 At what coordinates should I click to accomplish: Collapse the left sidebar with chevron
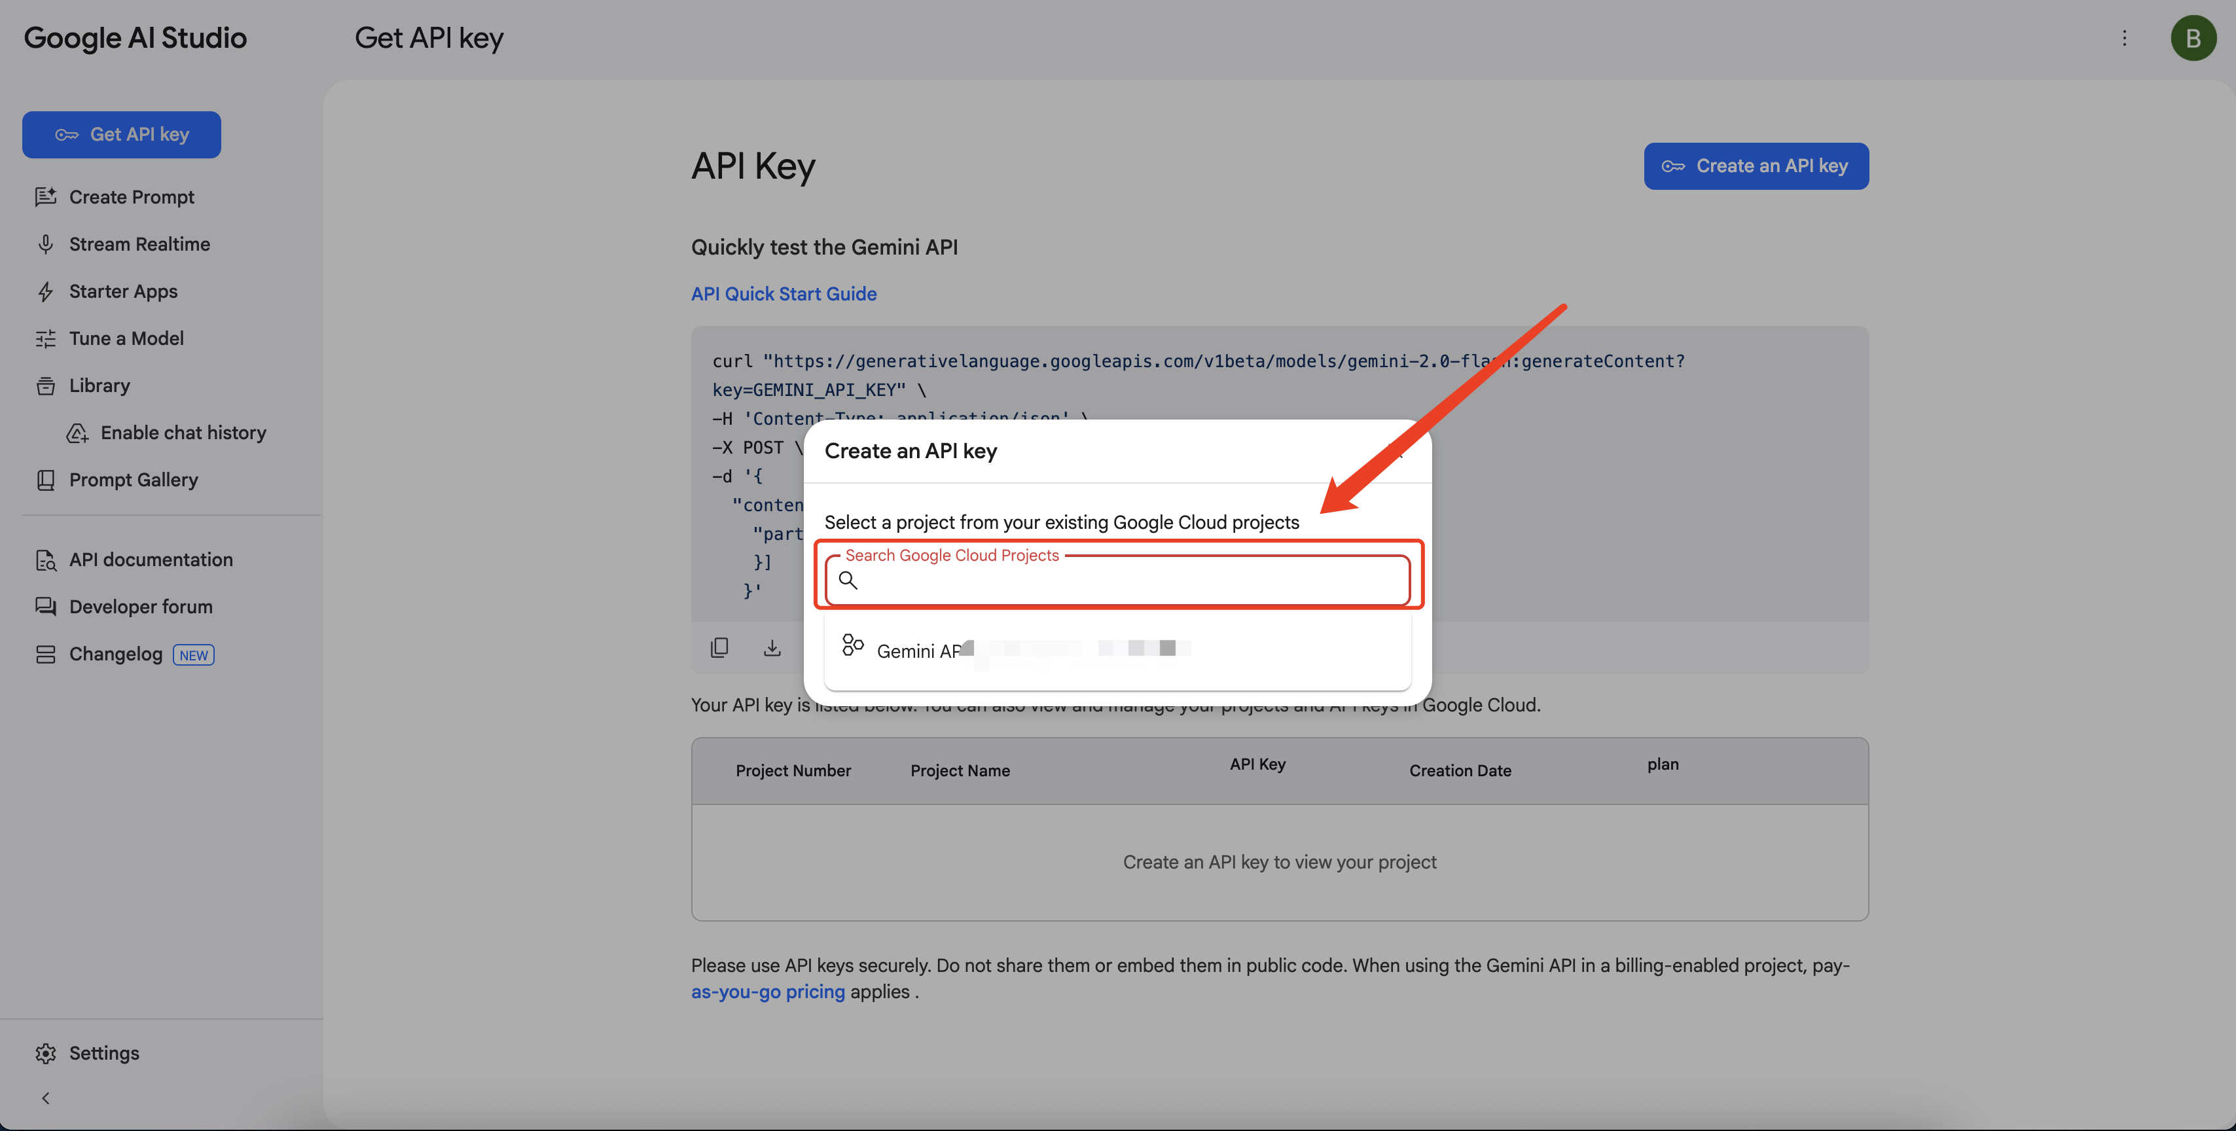pos(46,1098)
